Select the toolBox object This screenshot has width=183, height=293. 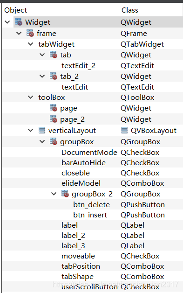[52, 98]
